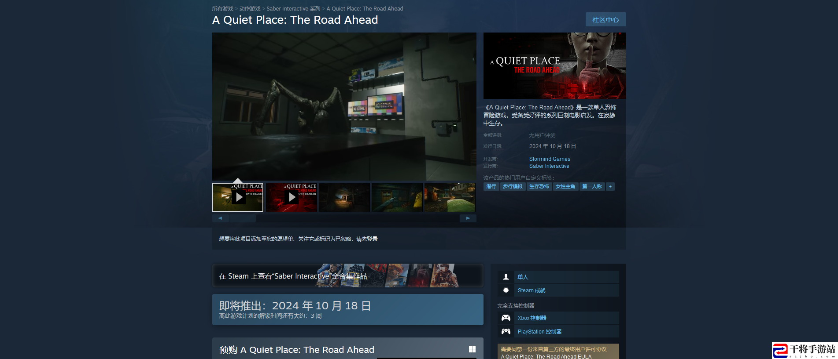Open the Saber Interactive full collection banner
The height and width of the screenshot is (359, 838).
(x=348, y=276)
